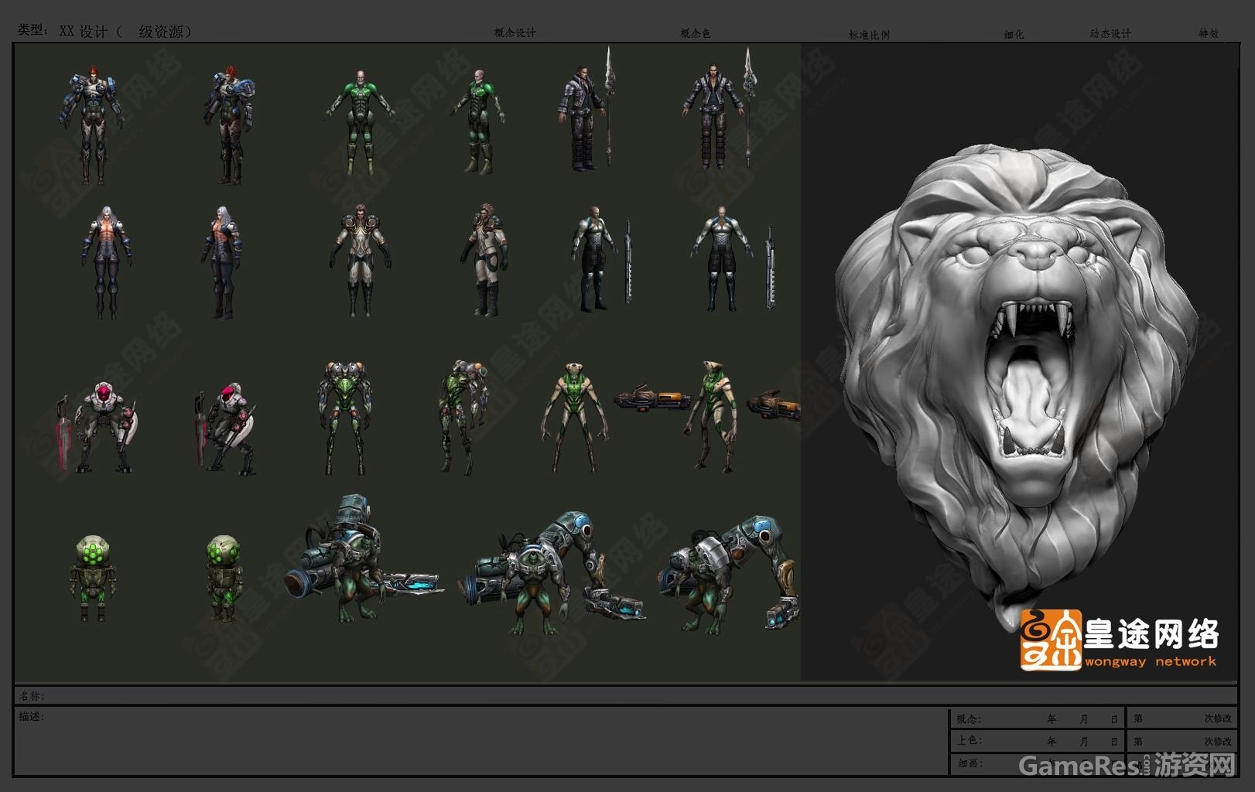Select the white-haired man side view

(222, 263)
